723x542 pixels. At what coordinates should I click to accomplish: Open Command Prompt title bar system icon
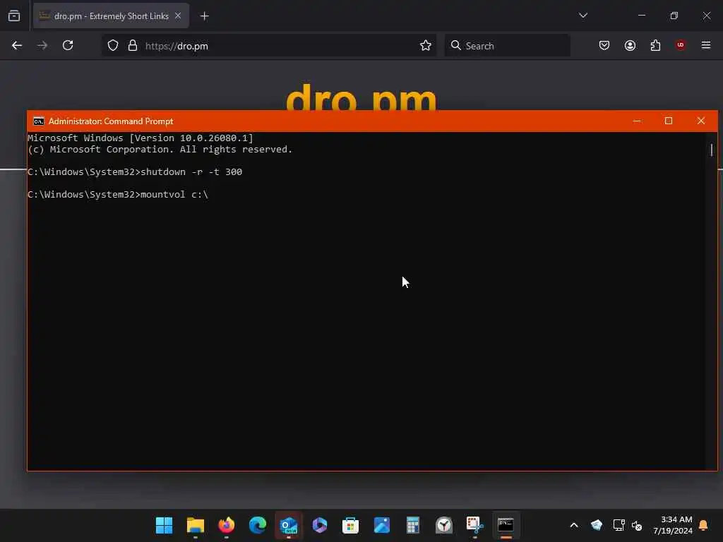tap(39, 121)
